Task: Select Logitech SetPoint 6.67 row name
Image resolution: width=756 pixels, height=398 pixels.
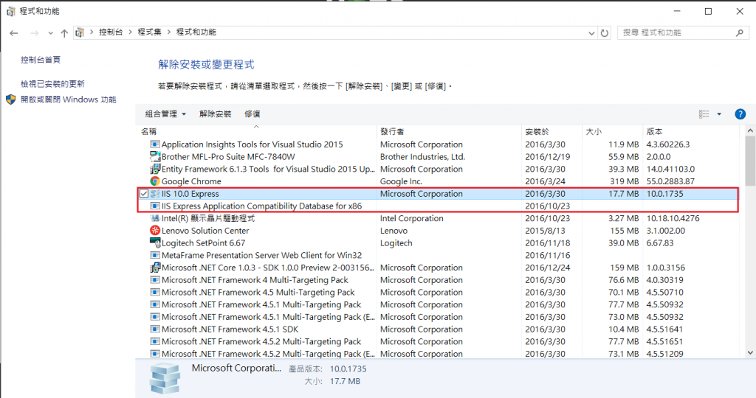Action: (204, 243)
